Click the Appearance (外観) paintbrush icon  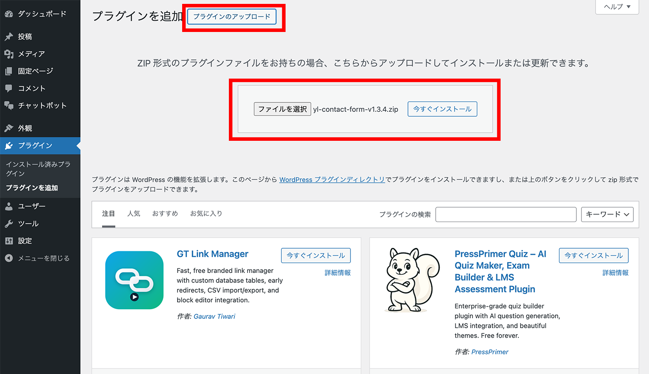click(x=9, y=128)
